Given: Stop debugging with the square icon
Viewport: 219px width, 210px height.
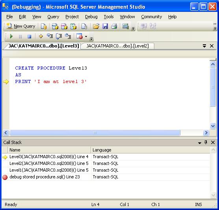Looking at the screenshot, I should [x=29, y=37].
